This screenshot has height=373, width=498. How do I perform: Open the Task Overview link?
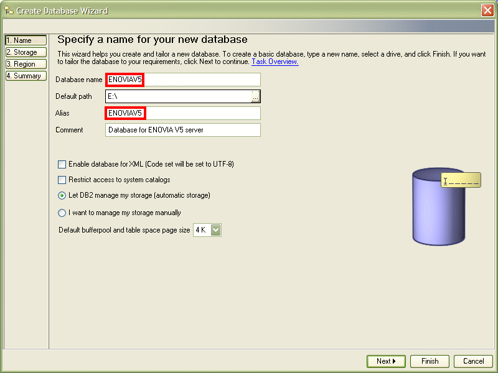tap(275, 62)
